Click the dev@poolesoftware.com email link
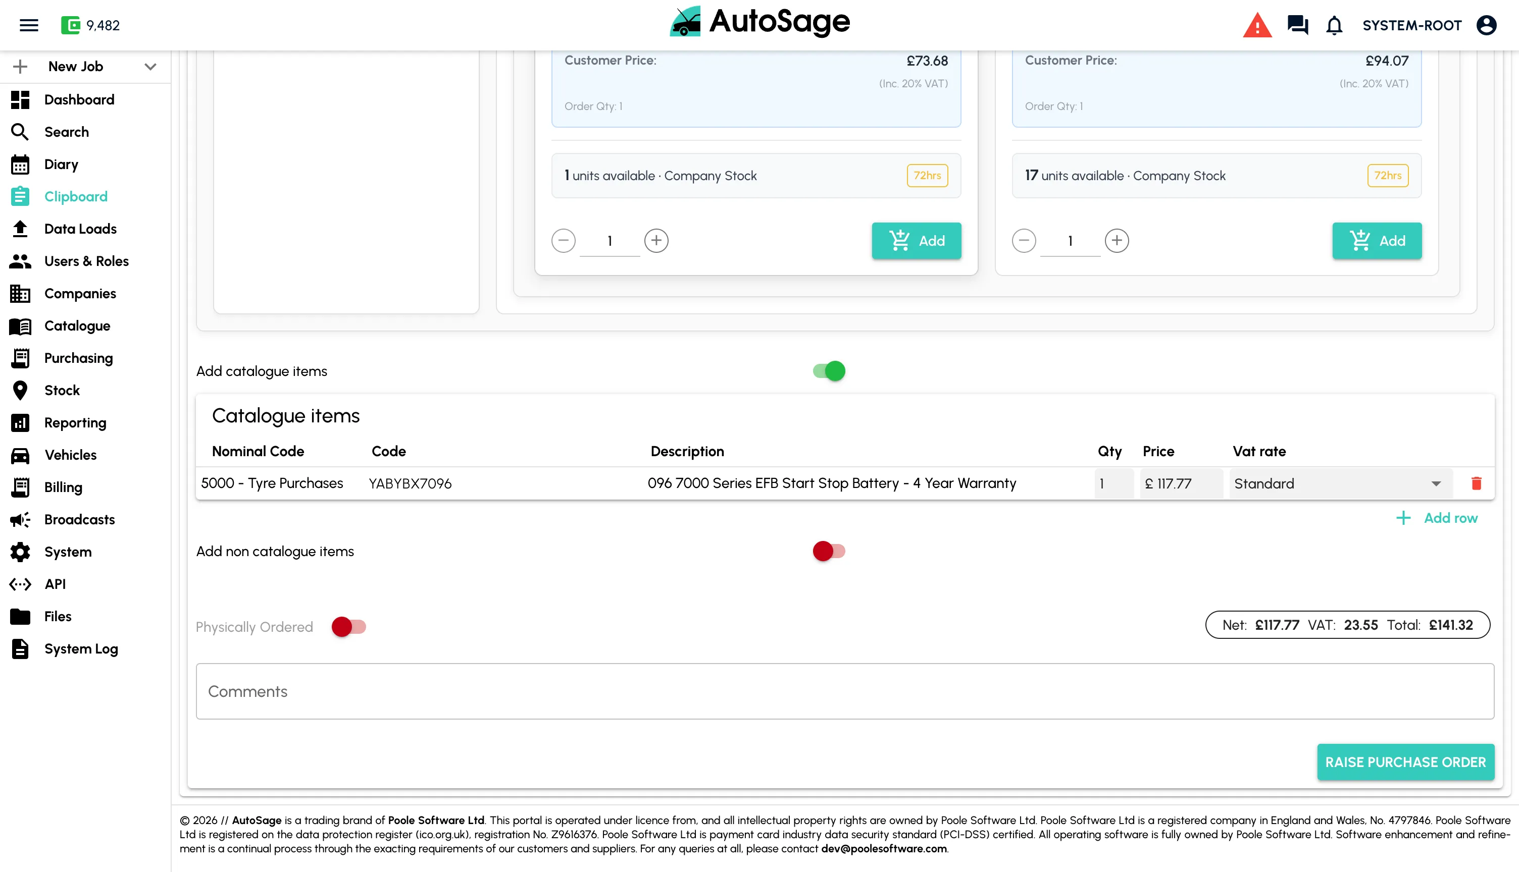Viewport: 1519px width, 872px height. click(x=884, y=849)
